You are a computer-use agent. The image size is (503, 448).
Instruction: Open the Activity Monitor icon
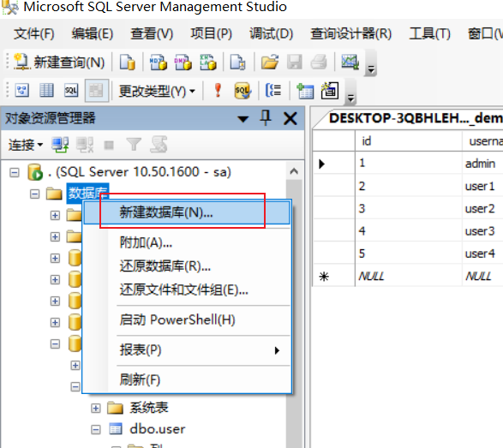click(350, 62)
